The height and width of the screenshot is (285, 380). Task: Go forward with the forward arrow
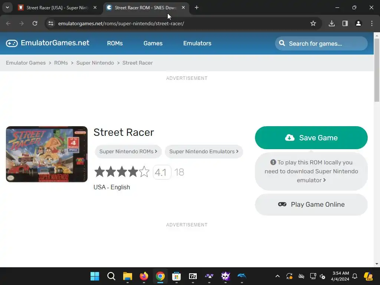point(22,23)
